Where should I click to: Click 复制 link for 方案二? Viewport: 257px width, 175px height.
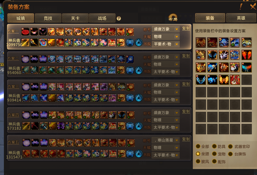tap(186, 56)
